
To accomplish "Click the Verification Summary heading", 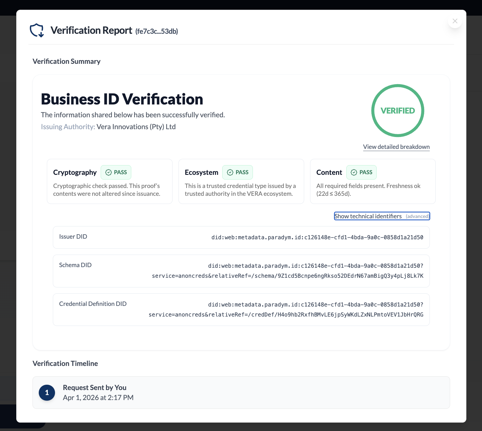I will tap(67, 61).
